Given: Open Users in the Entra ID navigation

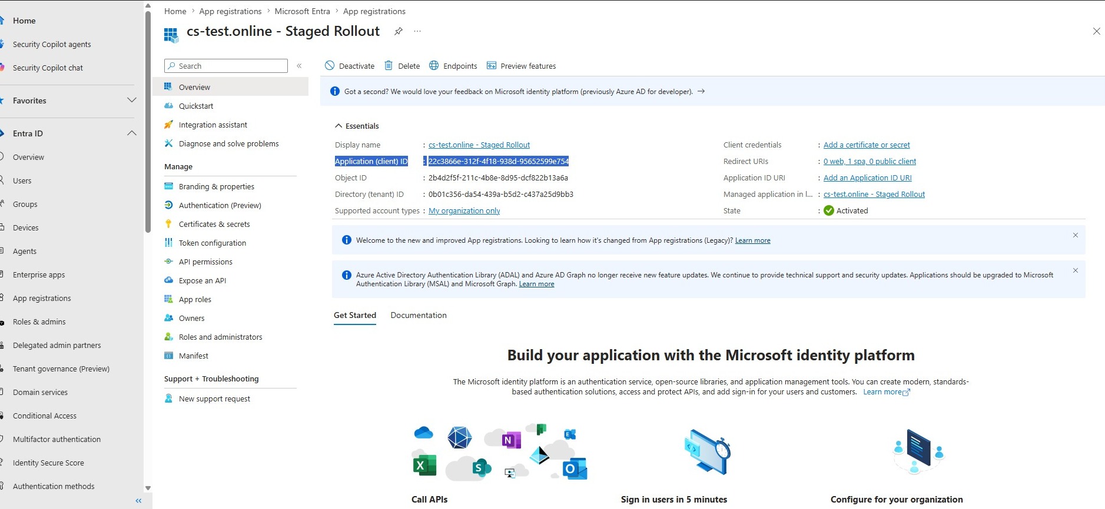Looking at the screenshot, I should click(22, 180).
